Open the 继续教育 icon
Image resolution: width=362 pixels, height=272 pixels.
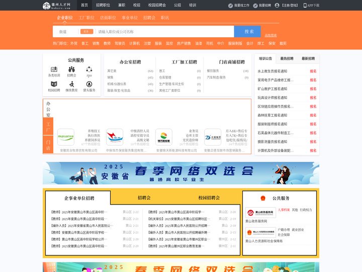click(71, 84)
